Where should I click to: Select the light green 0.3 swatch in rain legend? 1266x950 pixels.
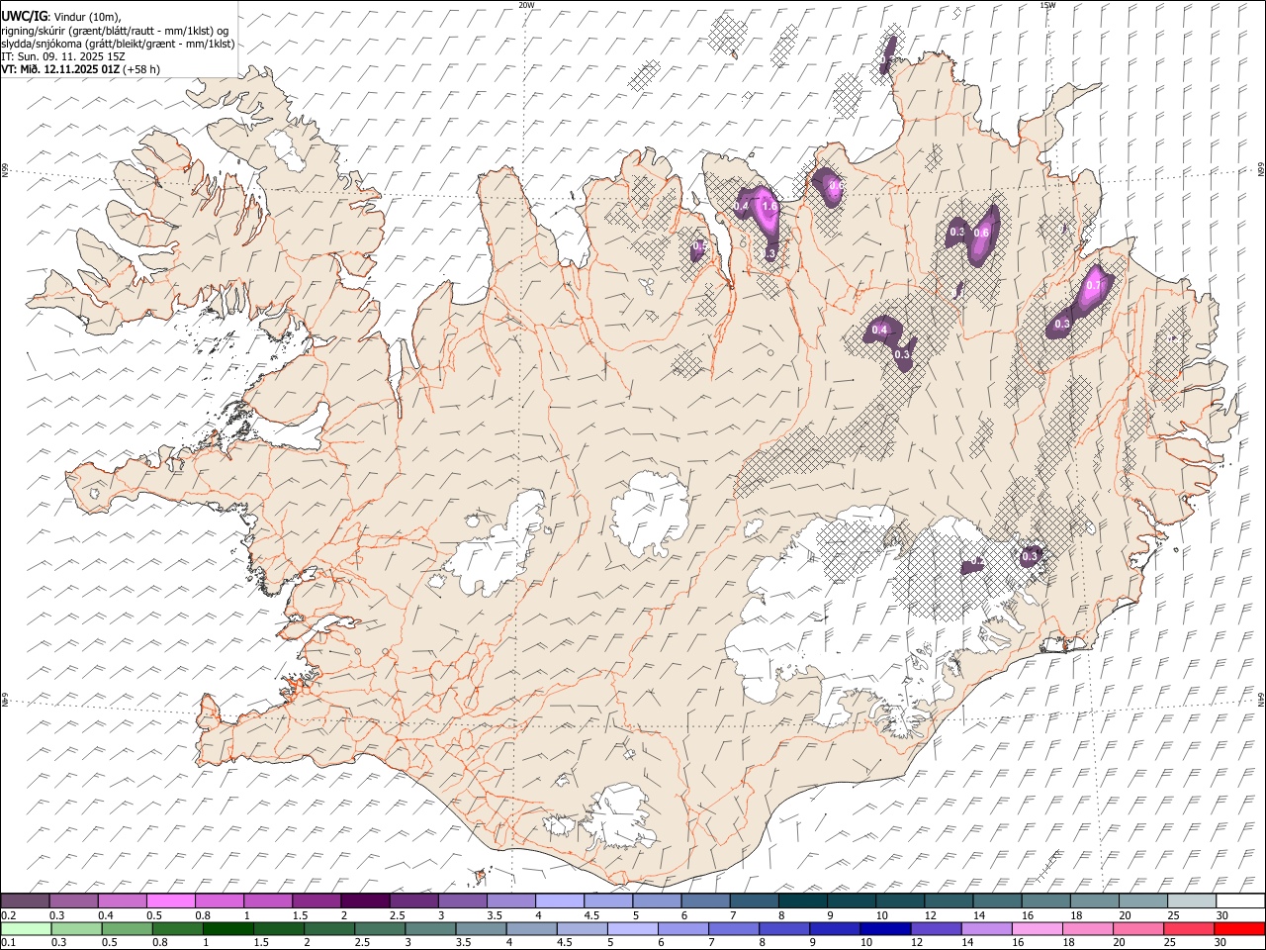click(x=77, y=928)
